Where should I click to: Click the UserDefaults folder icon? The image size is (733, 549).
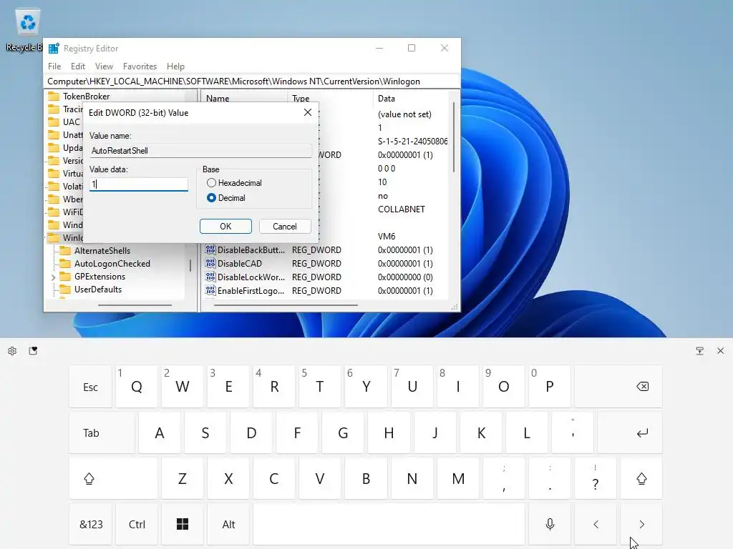(x=65, y=290)
